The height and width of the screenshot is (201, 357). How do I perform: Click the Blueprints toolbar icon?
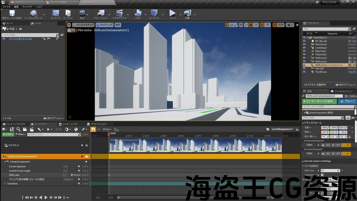coord(100,13)
